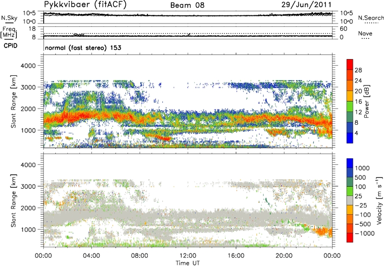Click the '500' velocity colorbar tick
This screenshot has width=384, height=266.
coord(361,177)
